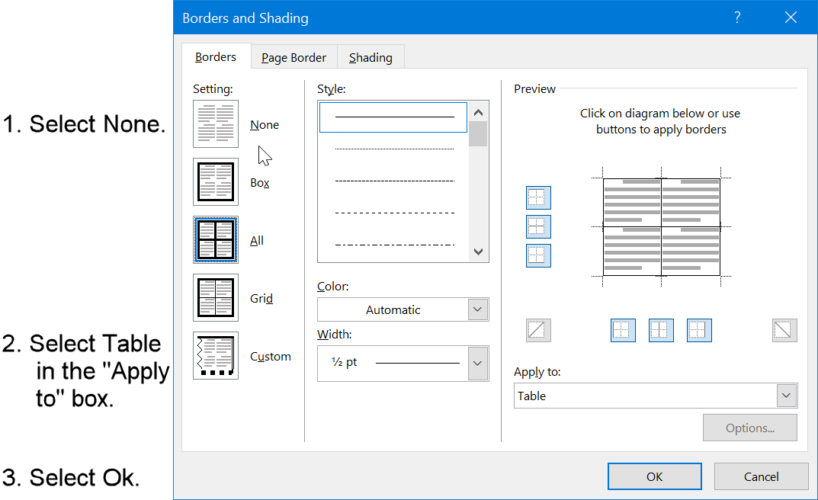This screenshot has height=500, width=818.
Task: Click the Cancel button
Action: coord(761,476)
